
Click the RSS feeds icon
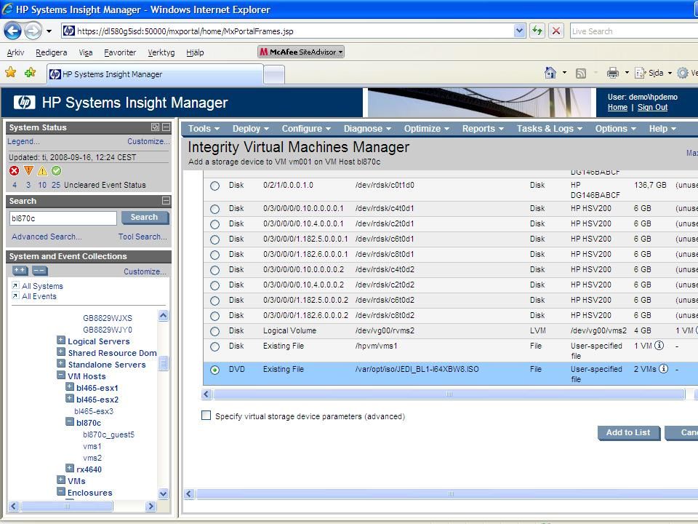tap(580, 73)
